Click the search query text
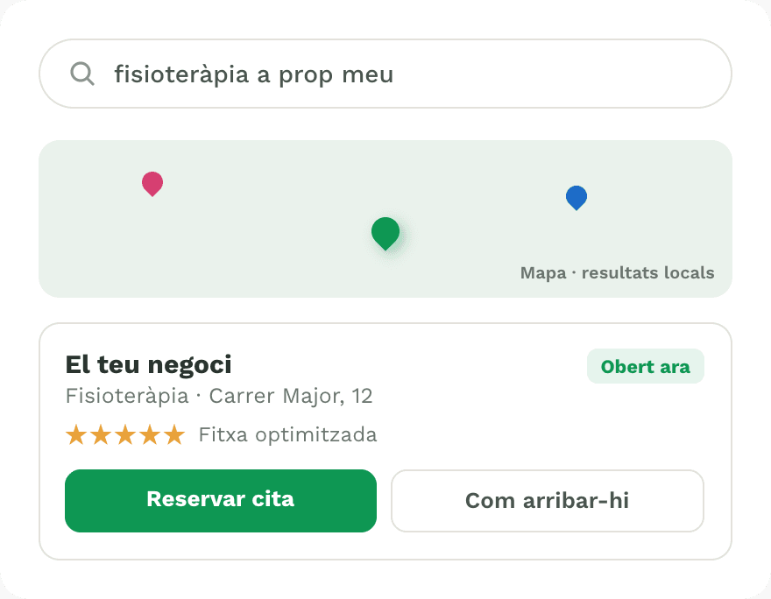This screenshot has width=771, height=599. pos(254,74)
